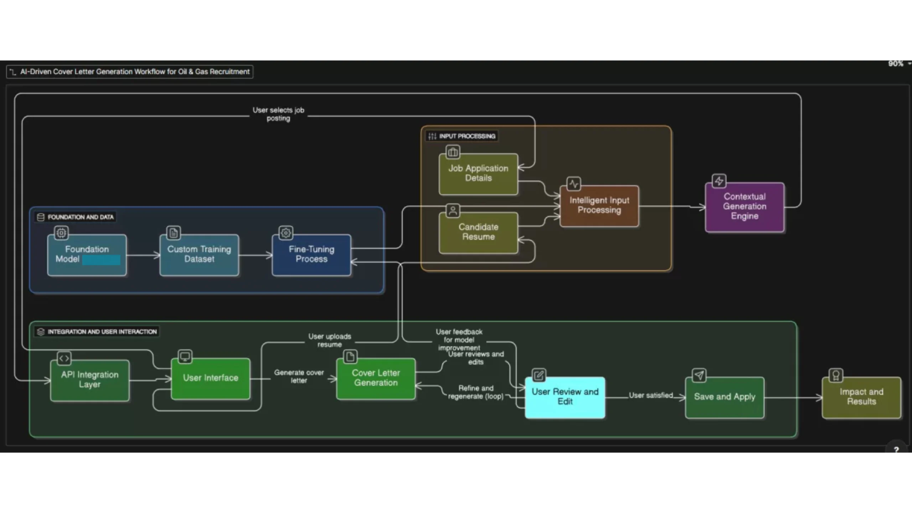Click the activity pulse icon on Intelligent Input Processing
This screenshot has height=513, width=912.
pyautogui.click(x=574, y=184)
